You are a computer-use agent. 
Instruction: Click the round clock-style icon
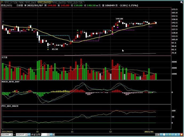click(x=164, y=135)
